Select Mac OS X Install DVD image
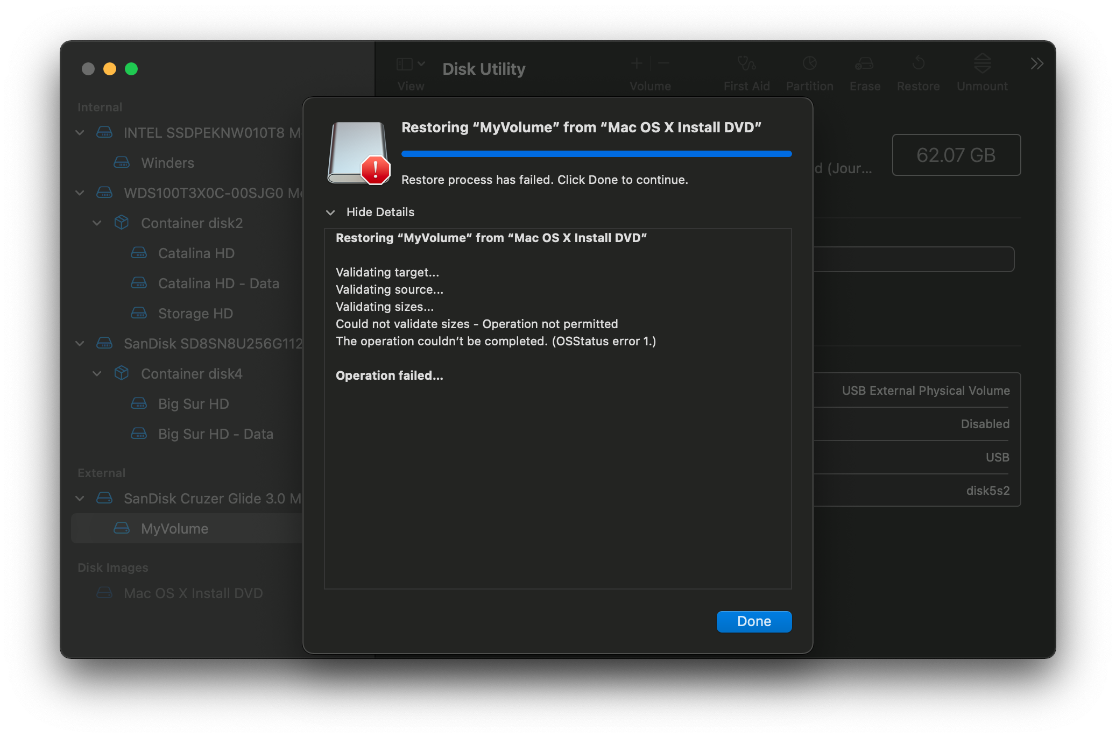The width and height of the screenshot is (1116, 738). 193,593
